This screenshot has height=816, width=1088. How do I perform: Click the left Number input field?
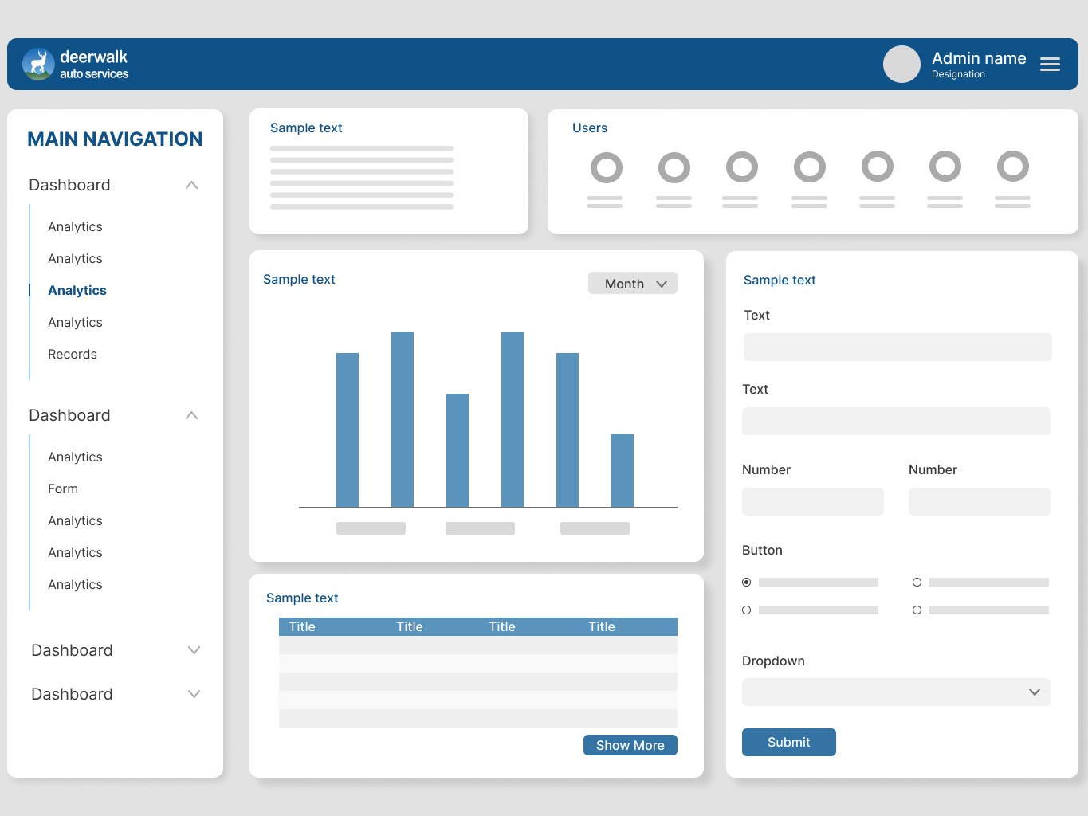pos(813,501)
